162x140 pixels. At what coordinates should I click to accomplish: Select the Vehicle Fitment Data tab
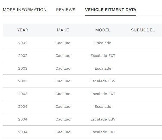click(110, 10)
